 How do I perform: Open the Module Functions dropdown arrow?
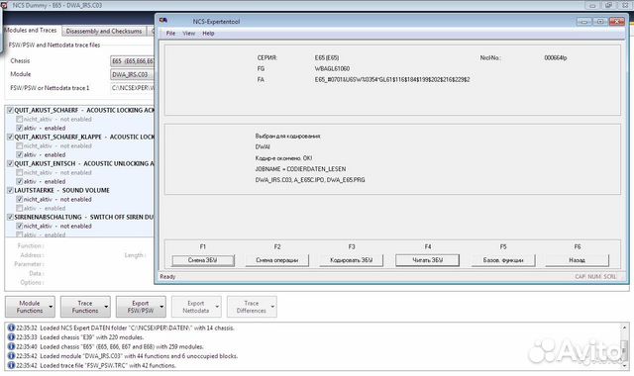[x=51, y=307]
